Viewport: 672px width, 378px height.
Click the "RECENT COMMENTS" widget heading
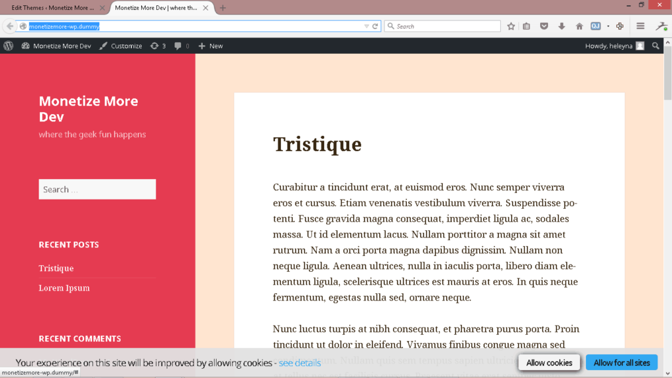point(79,339)
